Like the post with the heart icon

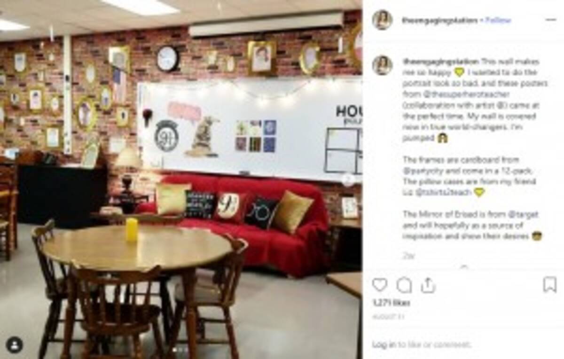click(x=380, y=285)
